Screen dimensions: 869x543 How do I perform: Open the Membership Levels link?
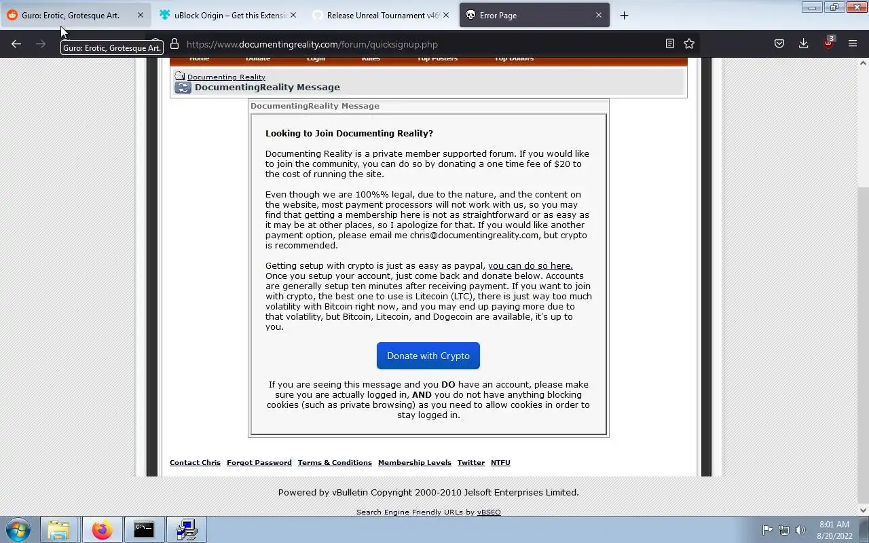(415, 462)
